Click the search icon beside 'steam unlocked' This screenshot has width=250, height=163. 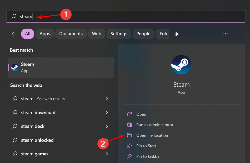[x=15, y=140]
